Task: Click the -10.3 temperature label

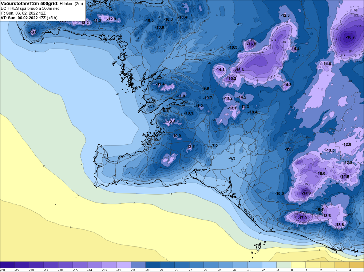Action: pos(168,20)
